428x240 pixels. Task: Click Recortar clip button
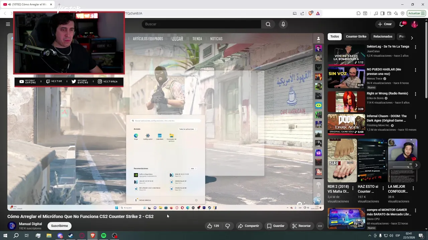[x=301, y=226]
